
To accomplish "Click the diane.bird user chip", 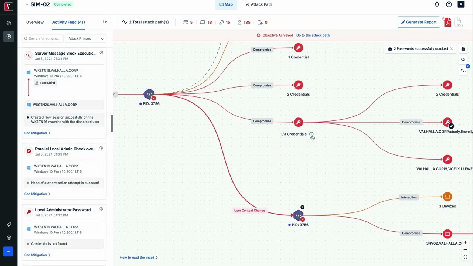I will click(x=45, y=83).
